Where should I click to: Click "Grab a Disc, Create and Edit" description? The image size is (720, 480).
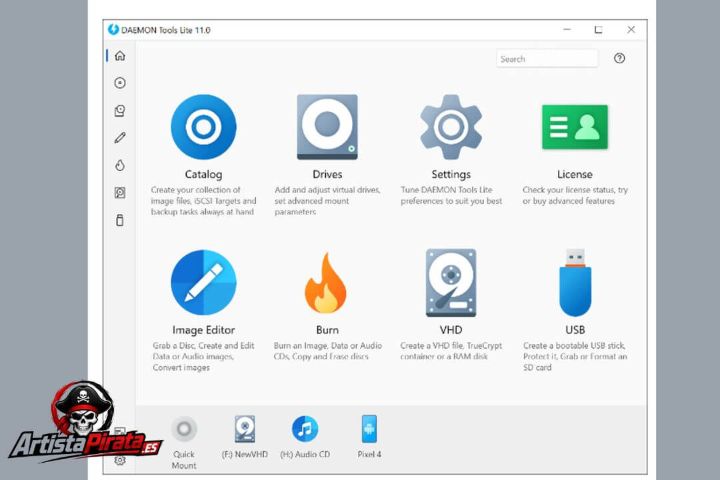[203, 357]
